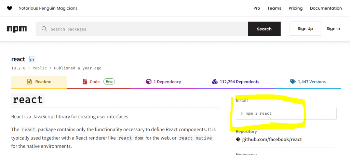Image resolution: width=350 pixels, height=155 pixels.
Task: Switch to the 112,294 Dependents tab
Action: coord(239,82)
